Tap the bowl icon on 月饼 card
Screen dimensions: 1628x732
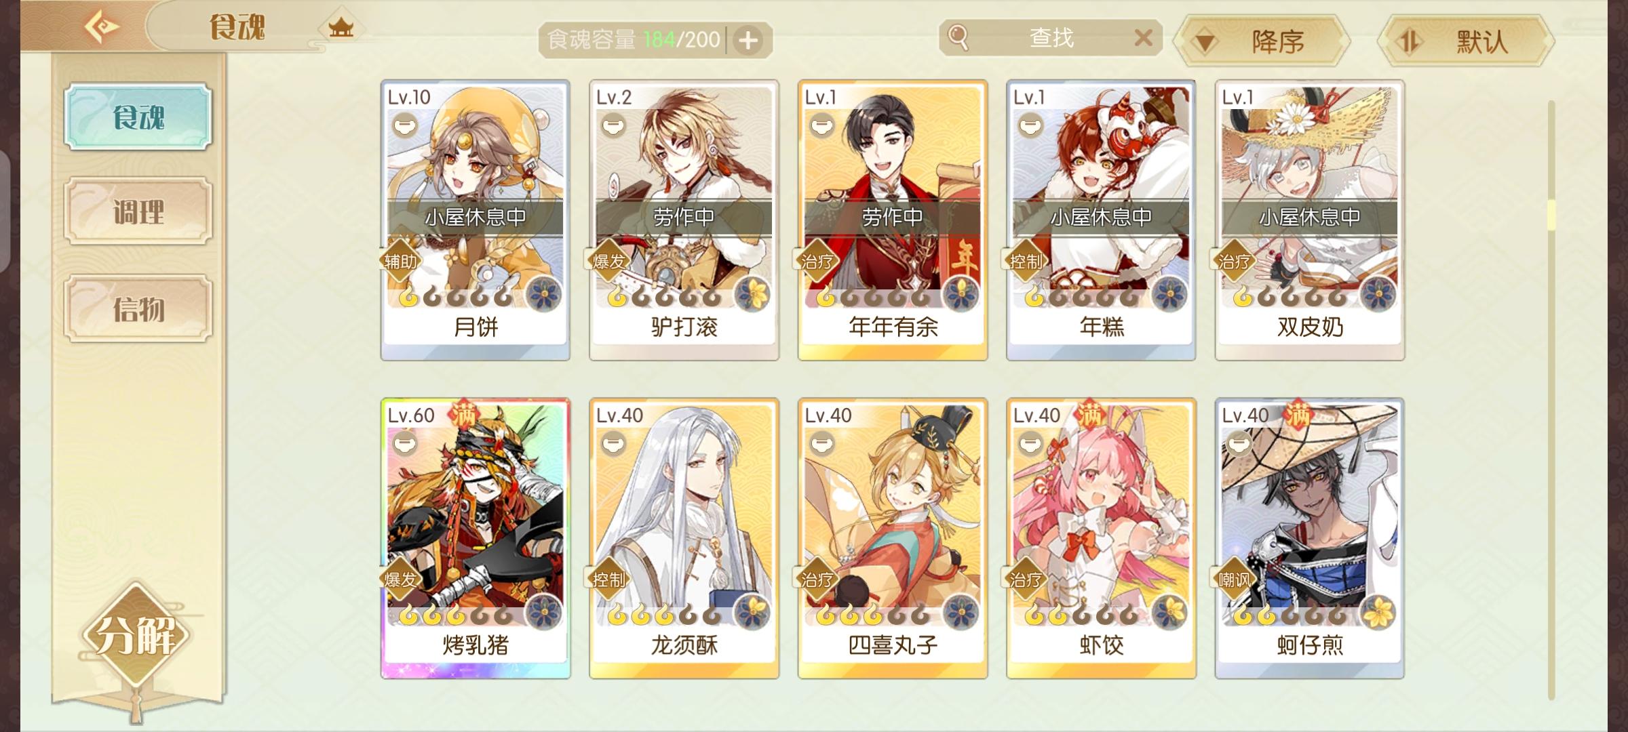click(405, 126)
